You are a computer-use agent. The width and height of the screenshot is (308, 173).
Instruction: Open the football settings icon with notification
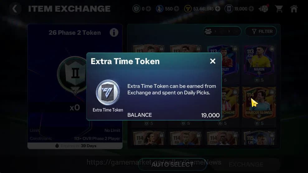(263, 9)
